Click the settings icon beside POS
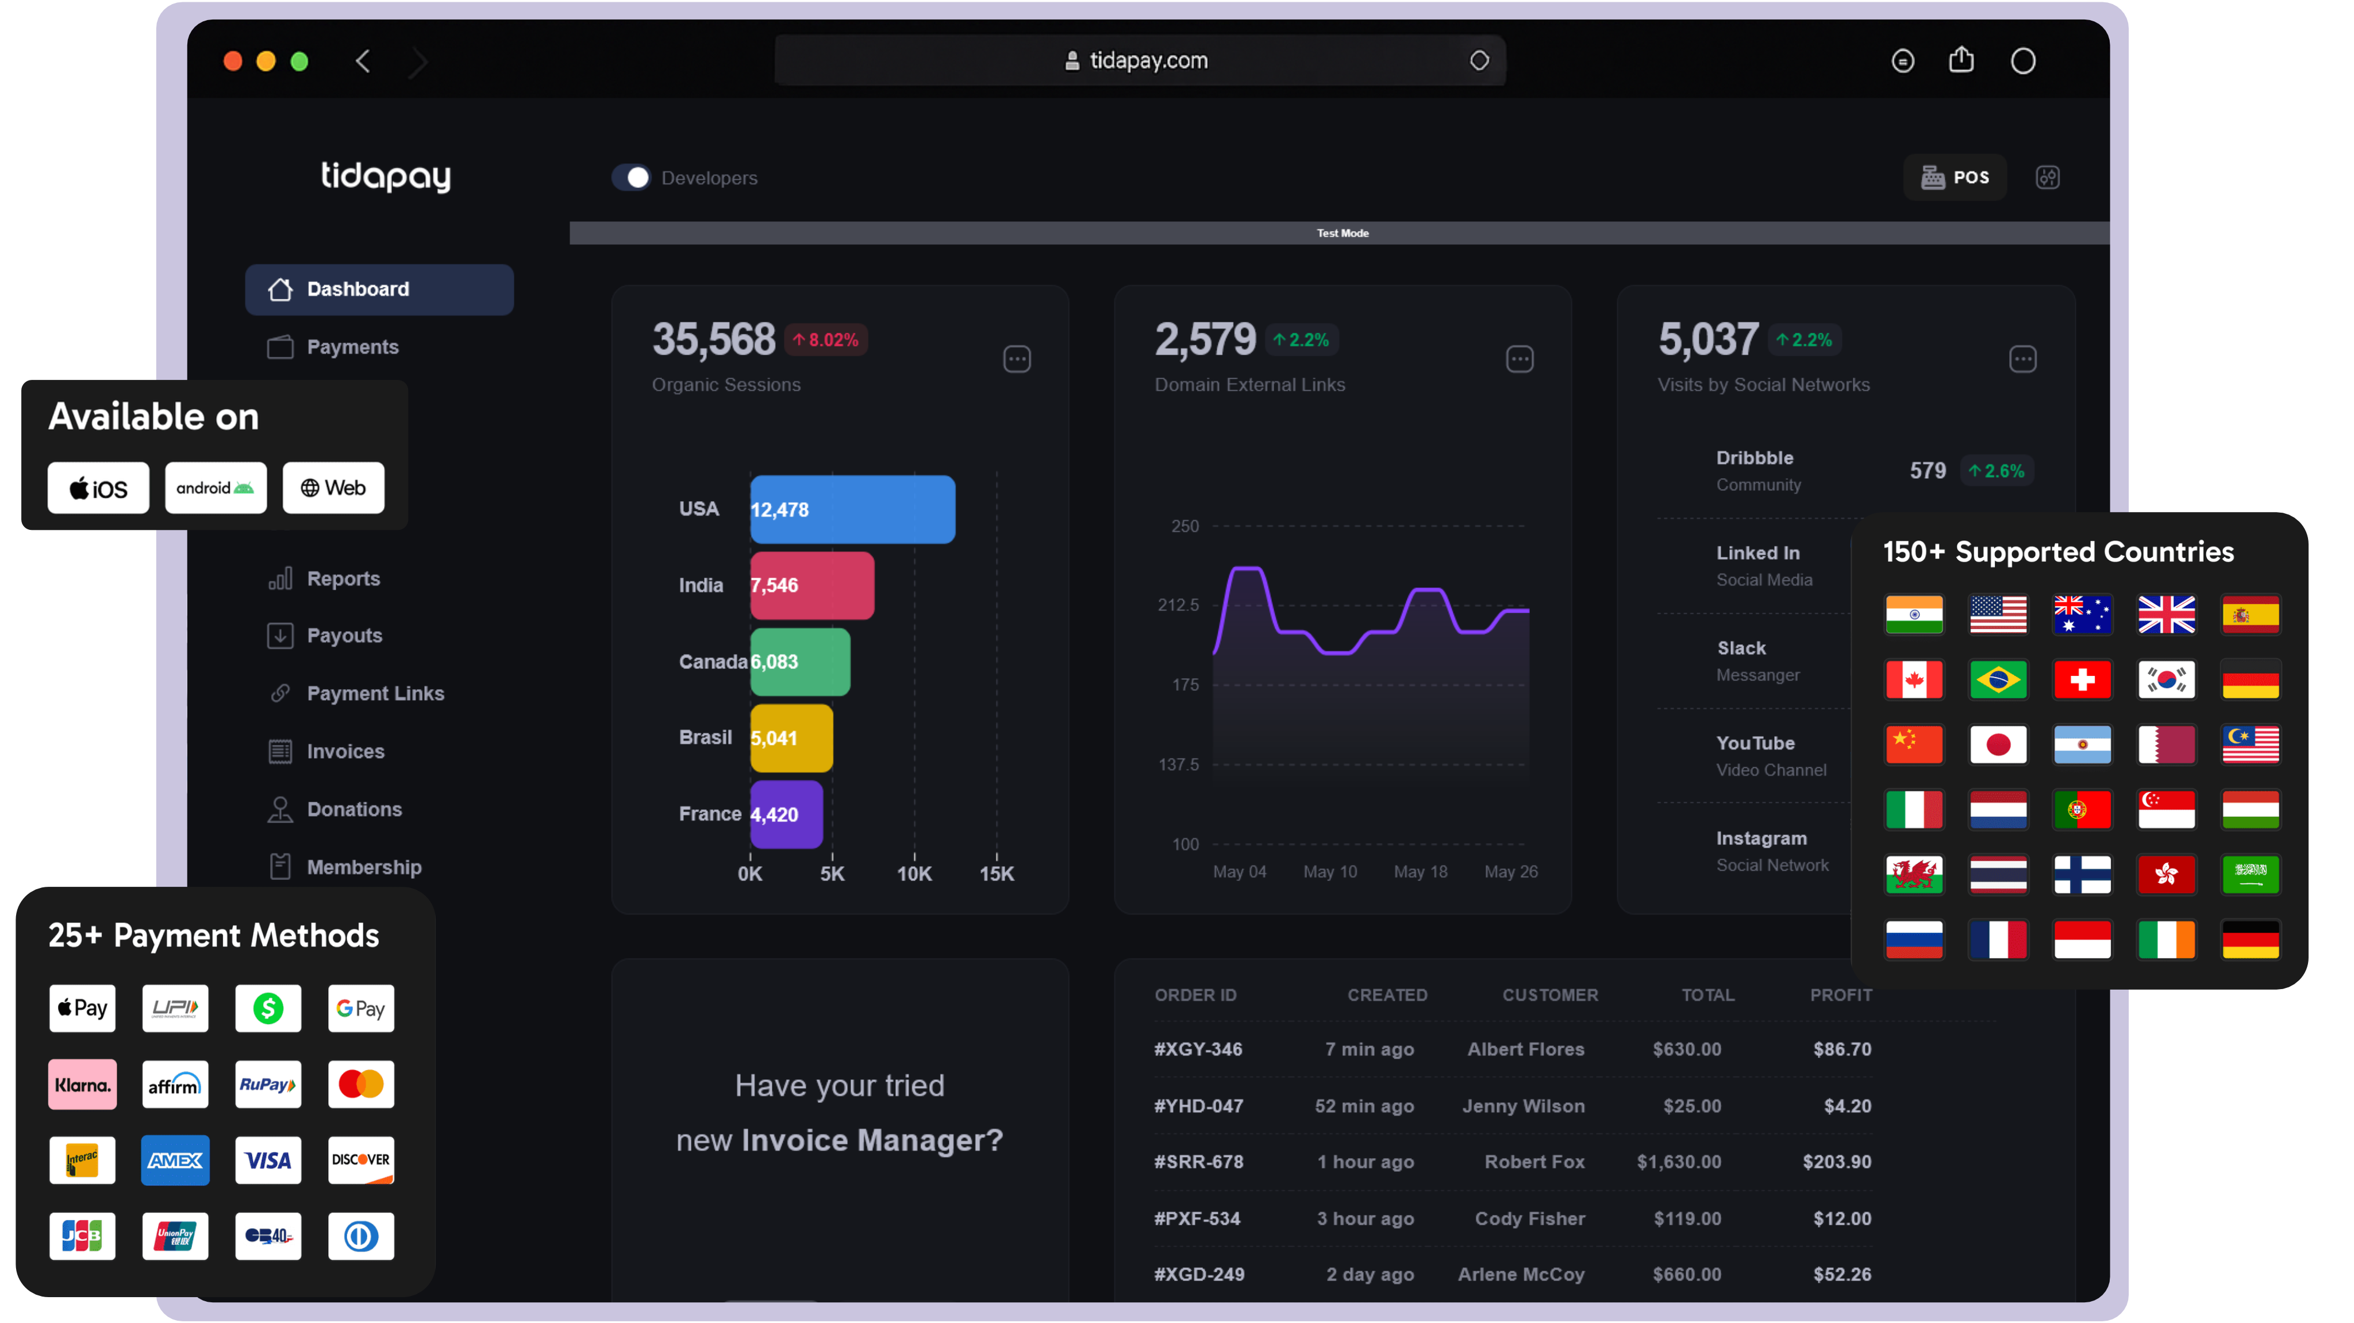Image resolution: width=2354 pixels, height=1323 pixels. pos(2047,177)
